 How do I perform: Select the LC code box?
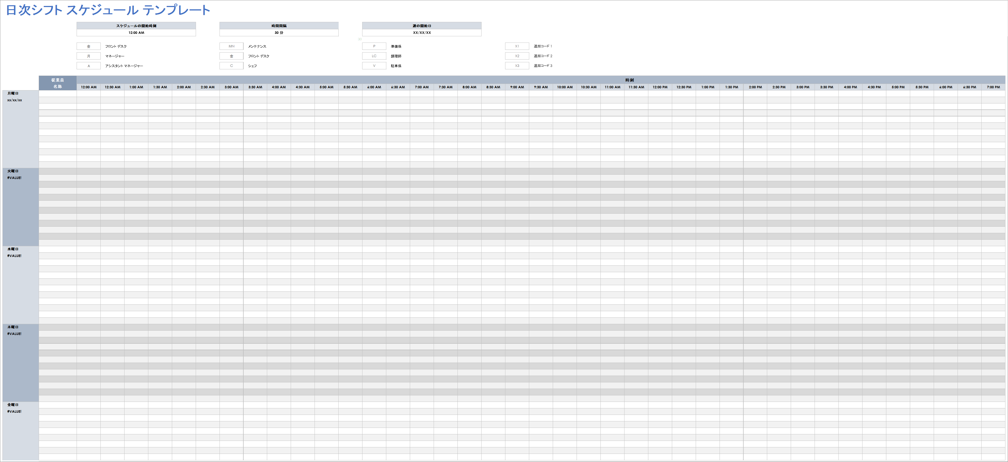[x=374, y=56]
